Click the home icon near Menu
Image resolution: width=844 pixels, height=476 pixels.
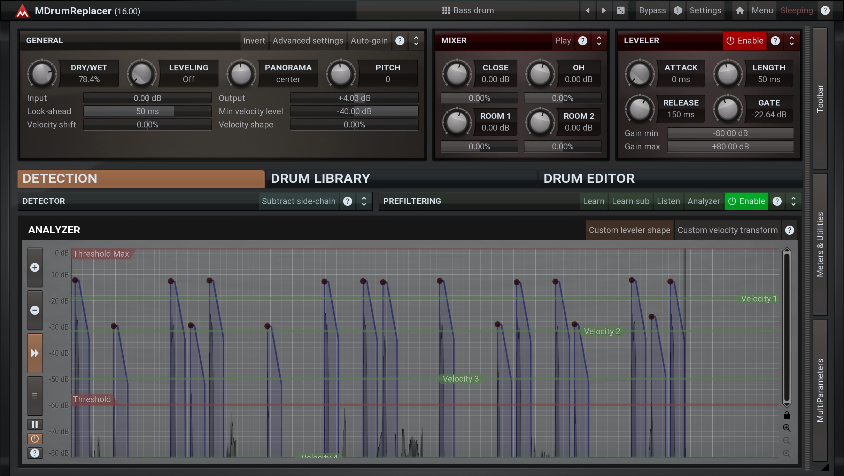click(x=740, y=10)
